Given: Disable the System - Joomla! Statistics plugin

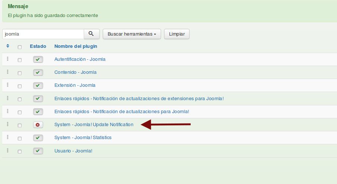Looking at the screenshot, I should click(x=38, y=138).
